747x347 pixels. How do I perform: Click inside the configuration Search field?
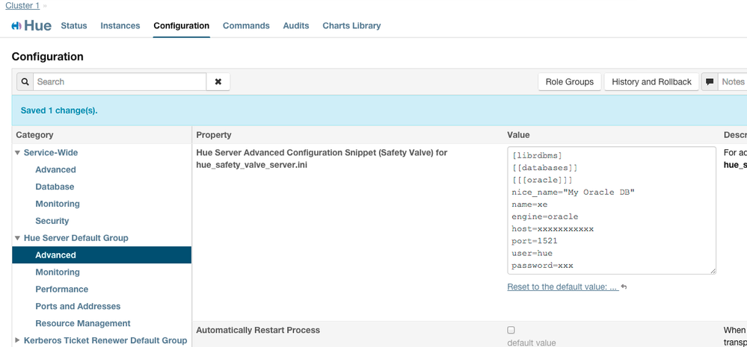click(120, 82)
